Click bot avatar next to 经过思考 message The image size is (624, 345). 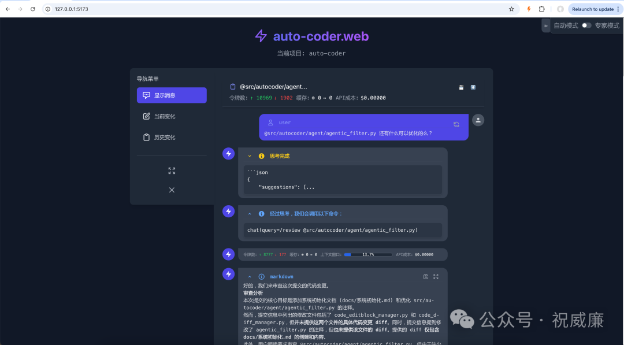228,212
